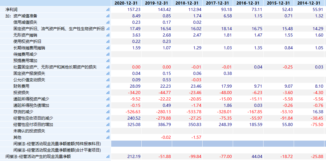326x161 pixels.
Task: Open chart icon for 经营性应收项目的减少
Action: [x=108, y=118]
